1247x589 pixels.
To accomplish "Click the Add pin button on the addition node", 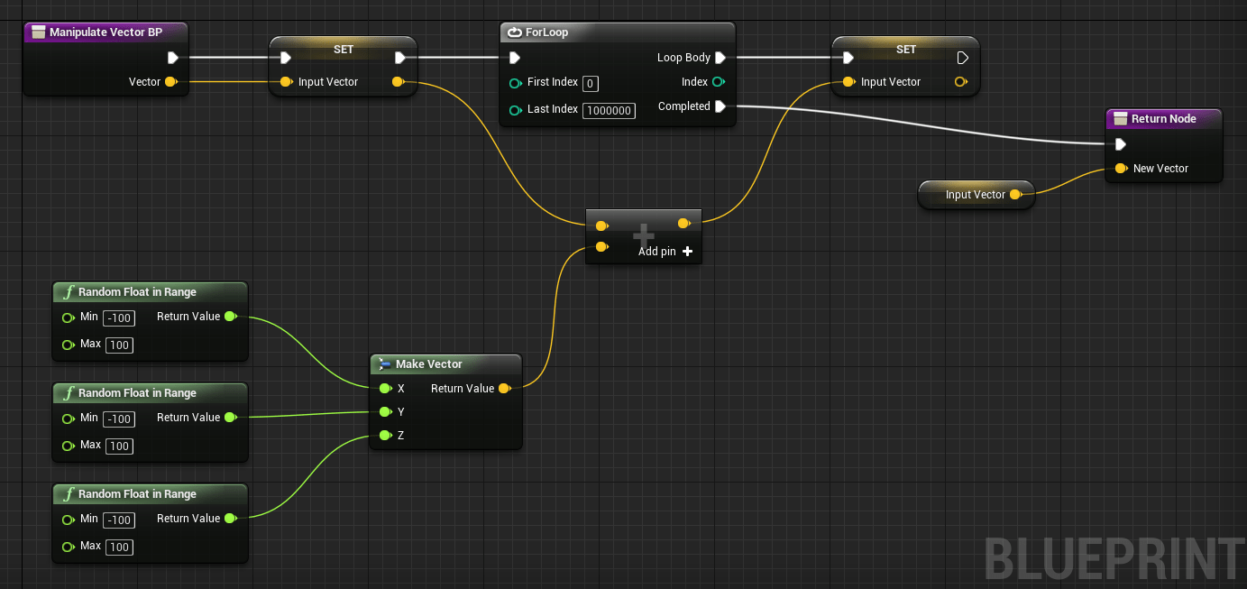I will click(687, 251).
